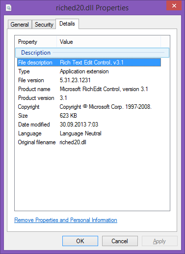Select the Size property row

click(x=23, y=116)
